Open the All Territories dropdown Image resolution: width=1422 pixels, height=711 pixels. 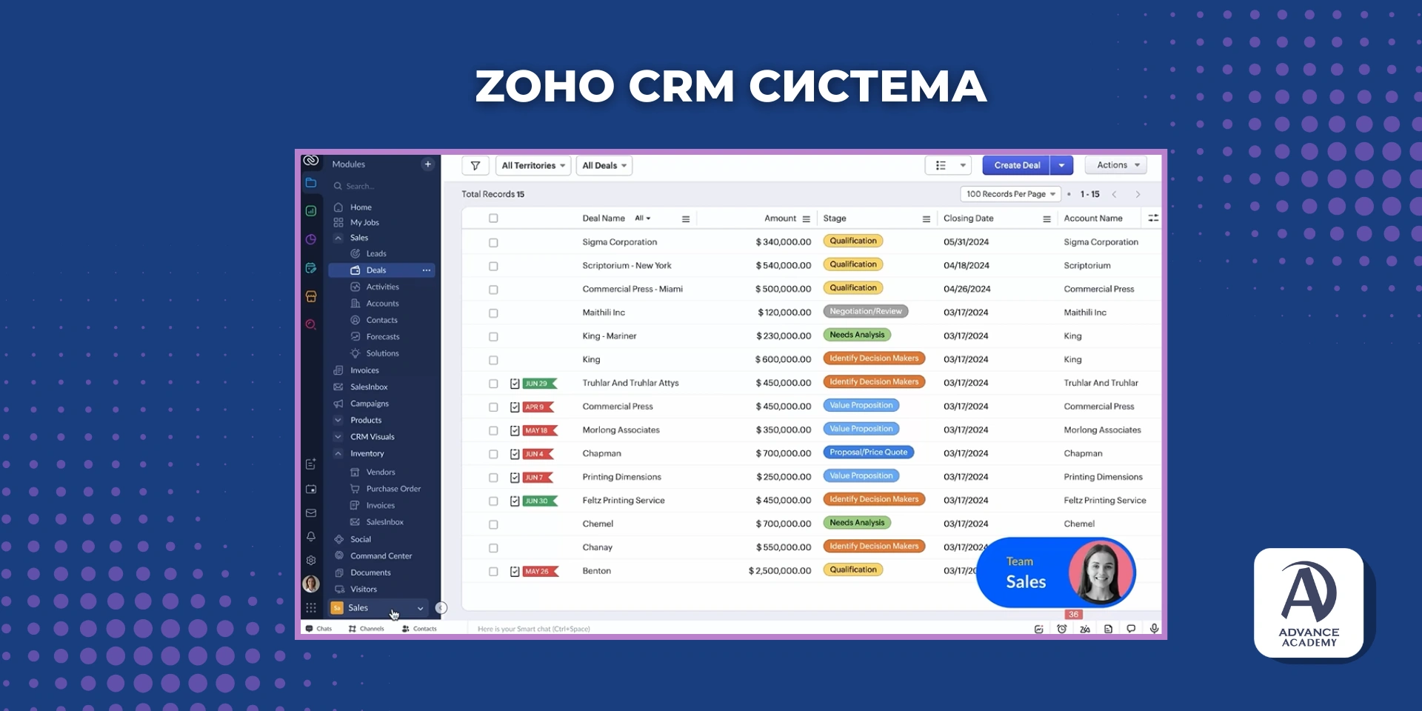[x=533, y=165]
